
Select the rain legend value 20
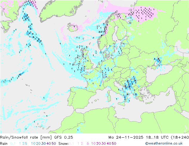[38, 144]
